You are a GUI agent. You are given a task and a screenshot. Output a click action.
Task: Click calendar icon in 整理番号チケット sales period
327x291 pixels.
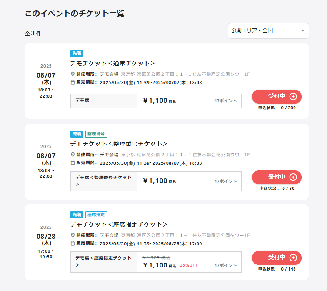click(73, 163)
